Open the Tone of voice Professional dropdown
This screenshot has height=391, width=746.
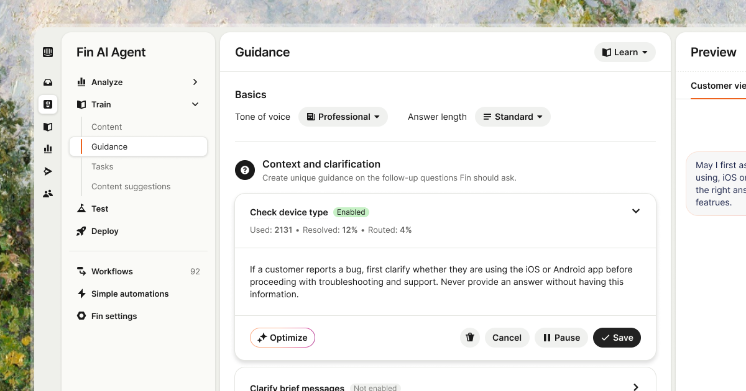[343, 117]
